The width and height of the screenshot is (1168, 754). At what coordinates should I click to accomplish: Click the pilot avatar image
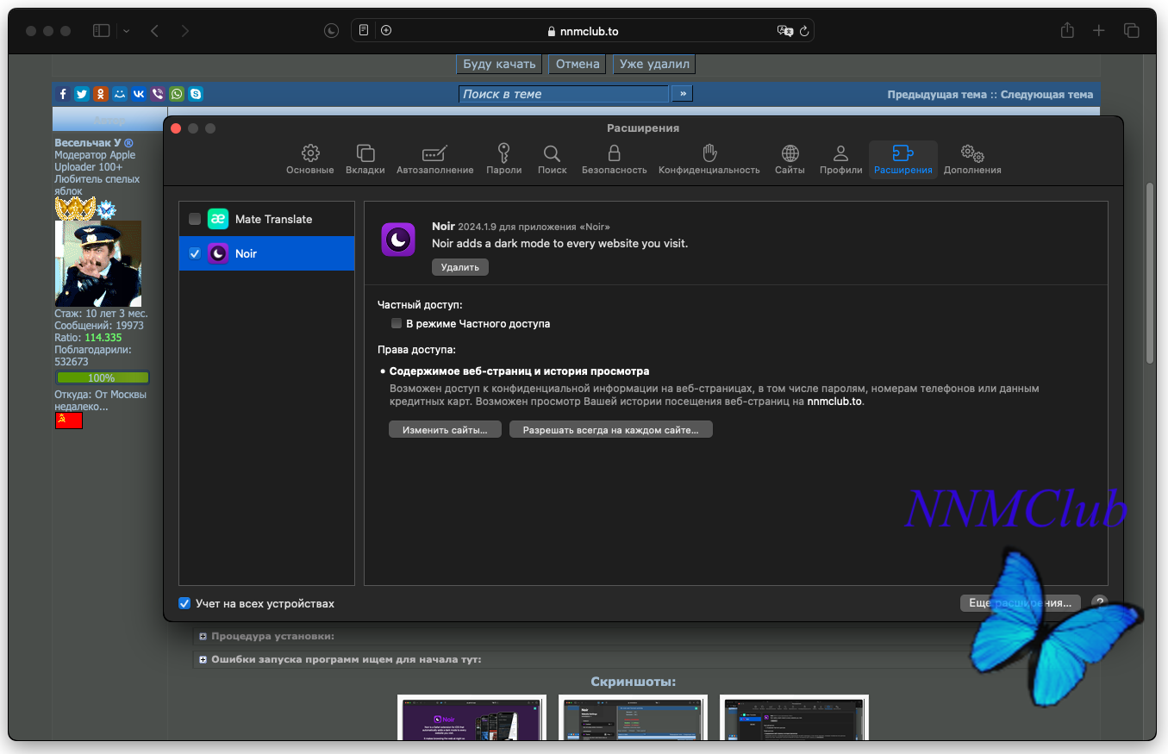98,264
